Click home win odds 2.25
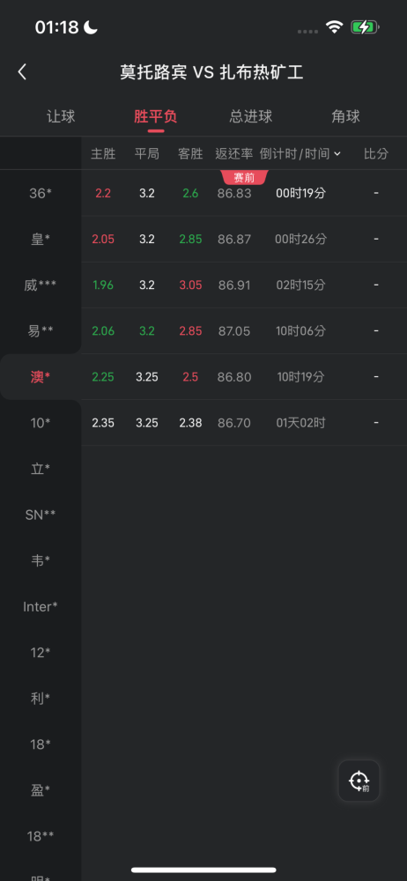407x881 pixels. pos(103,377)
